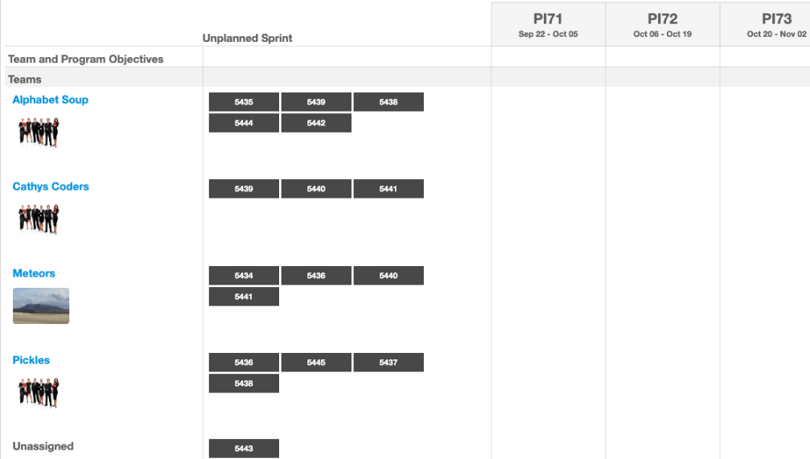The width and height of the screenshot is (810, 459).
Task: Select card 5442 in Alphabet Soup row
Action: click(316, 123)
